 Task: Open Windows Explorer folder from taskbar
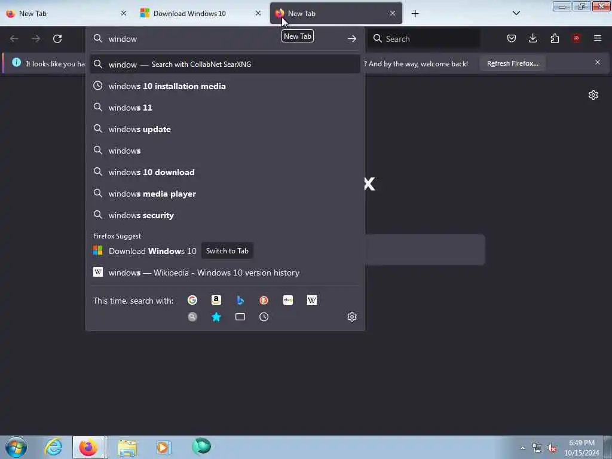(x=127, y=447)
